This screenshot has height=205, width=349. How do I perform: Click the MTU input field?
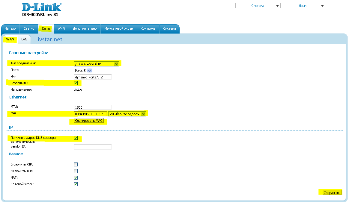coord(92,107)
